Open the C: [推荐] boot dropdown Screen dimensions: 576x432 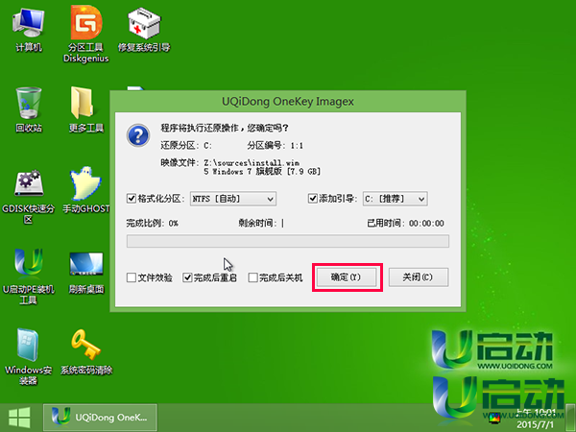(395, 199)
